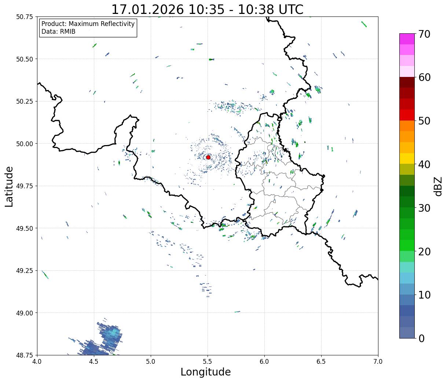Click the 'dBZ' colorbar label

click(438, 186)
